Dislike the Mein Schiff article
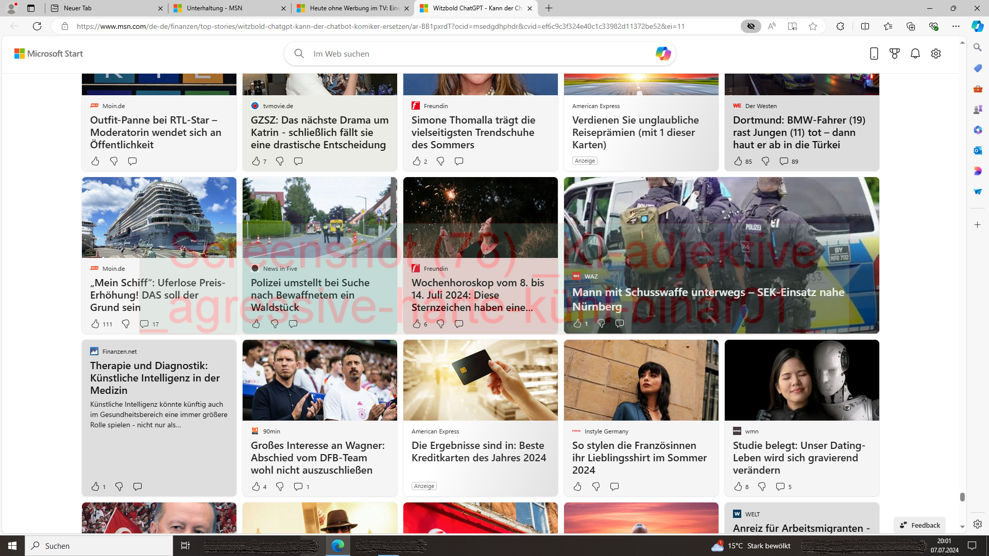This screenshot has height=556, width=989. click(126, 324)
